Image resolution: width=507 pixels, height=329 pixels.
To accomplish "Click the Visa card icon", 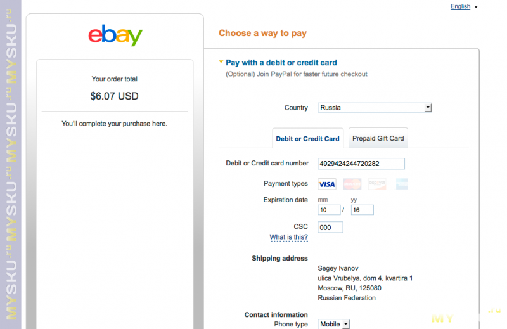I will 327,184.
